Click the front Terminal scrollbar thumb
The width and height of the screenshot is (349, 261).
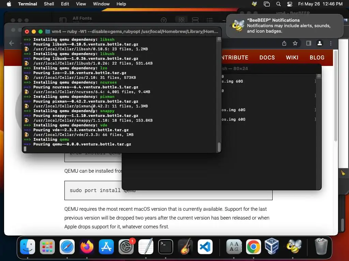(219, 147)
